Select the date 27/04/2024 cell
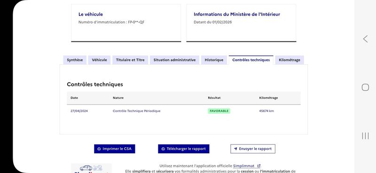This screenshot has width=376, height=173. pyautogui.click(x=79, y=111)
